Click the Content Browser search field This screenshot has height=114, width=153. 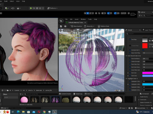pos(41,94)
